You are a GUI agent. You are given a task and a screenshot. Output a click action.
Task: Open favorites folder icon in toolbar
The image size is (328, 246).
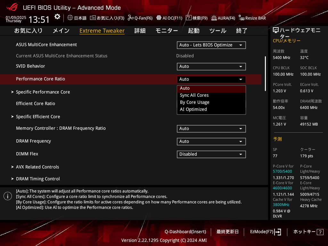point(93,18)
